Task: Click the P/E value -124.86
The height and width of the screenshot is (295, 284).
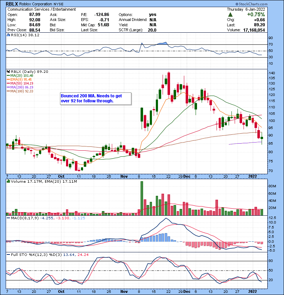Action: tap(102, 15)
